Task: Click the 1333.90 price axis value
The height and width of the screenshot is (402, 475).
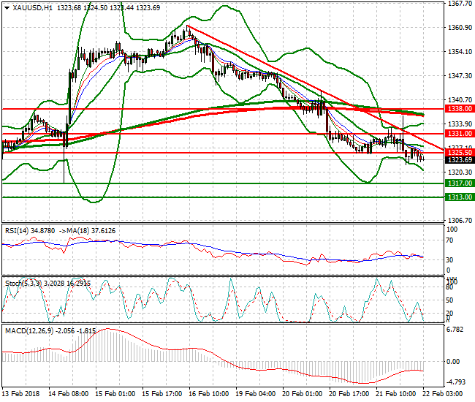Action: pos(460,124)
